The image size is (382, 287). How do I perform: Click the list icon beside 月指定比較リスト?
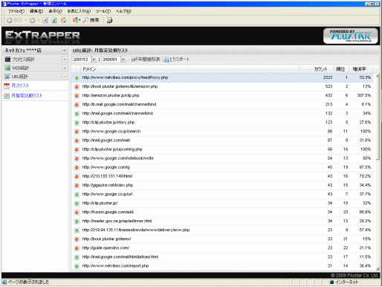click(x=7, y=96)
